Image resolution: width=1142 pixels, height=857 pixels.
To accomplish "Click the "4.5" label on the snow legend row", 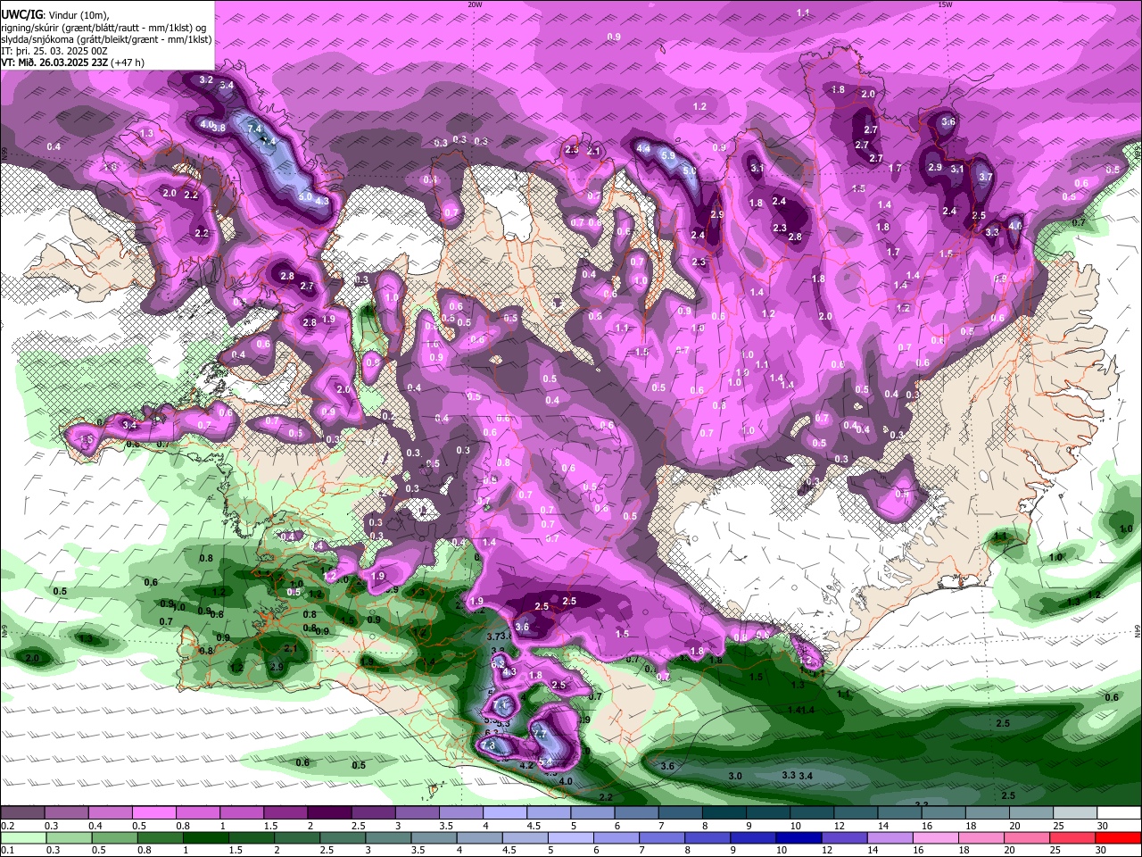I will [534, 826].
